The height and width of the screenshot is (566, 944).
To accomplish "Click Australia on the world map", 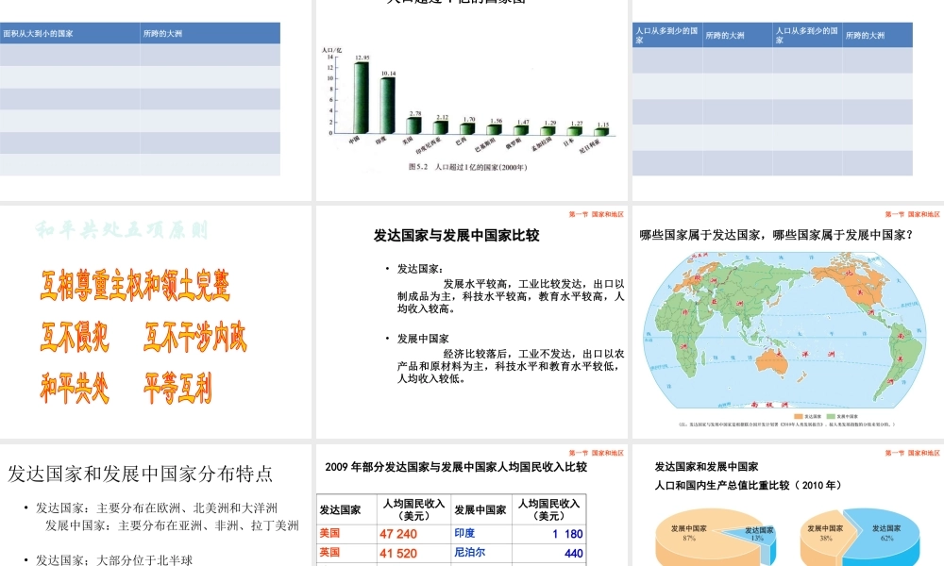I will click(772, 362).
